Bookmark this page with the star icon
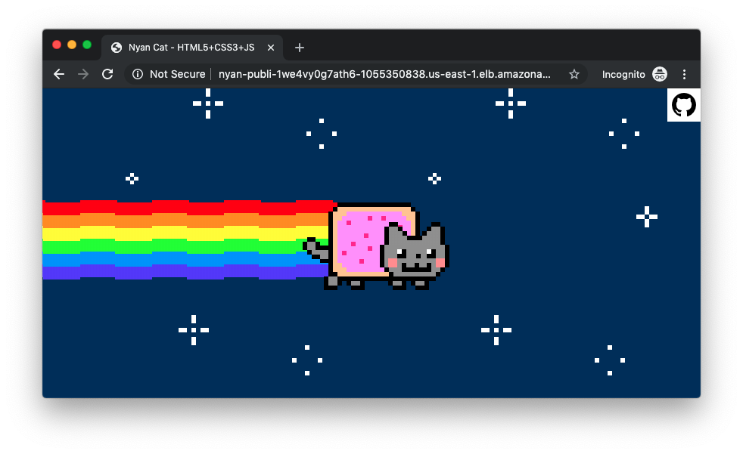The image size is (743, 454). (x=574, y=74)
